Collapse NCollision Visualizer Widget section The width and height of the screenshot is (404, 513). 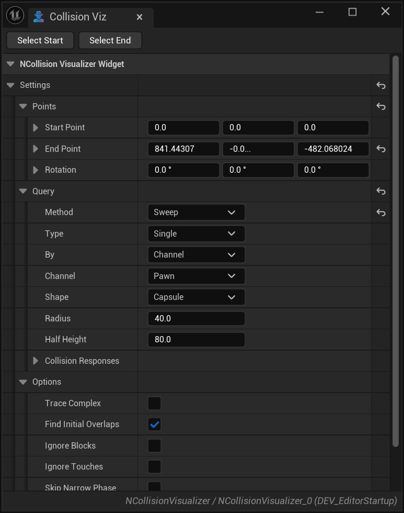[10, 64]
